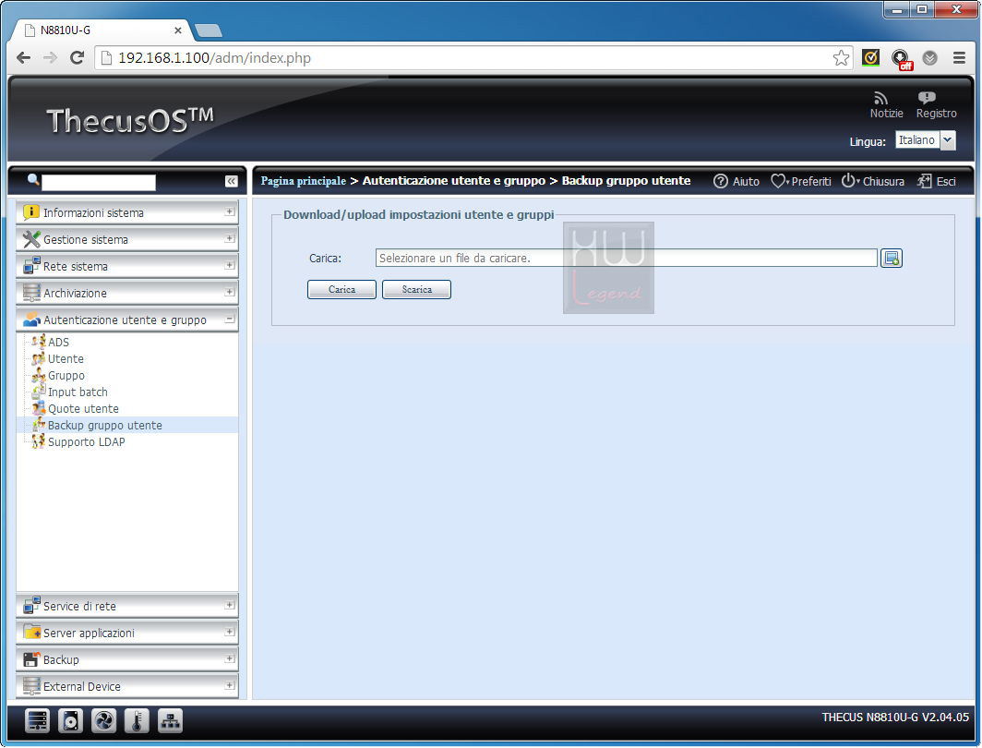Click the Aiuto help icon
Image resolution: width=982 pixels, height=748 pixels.
click(x=721, y=181)
